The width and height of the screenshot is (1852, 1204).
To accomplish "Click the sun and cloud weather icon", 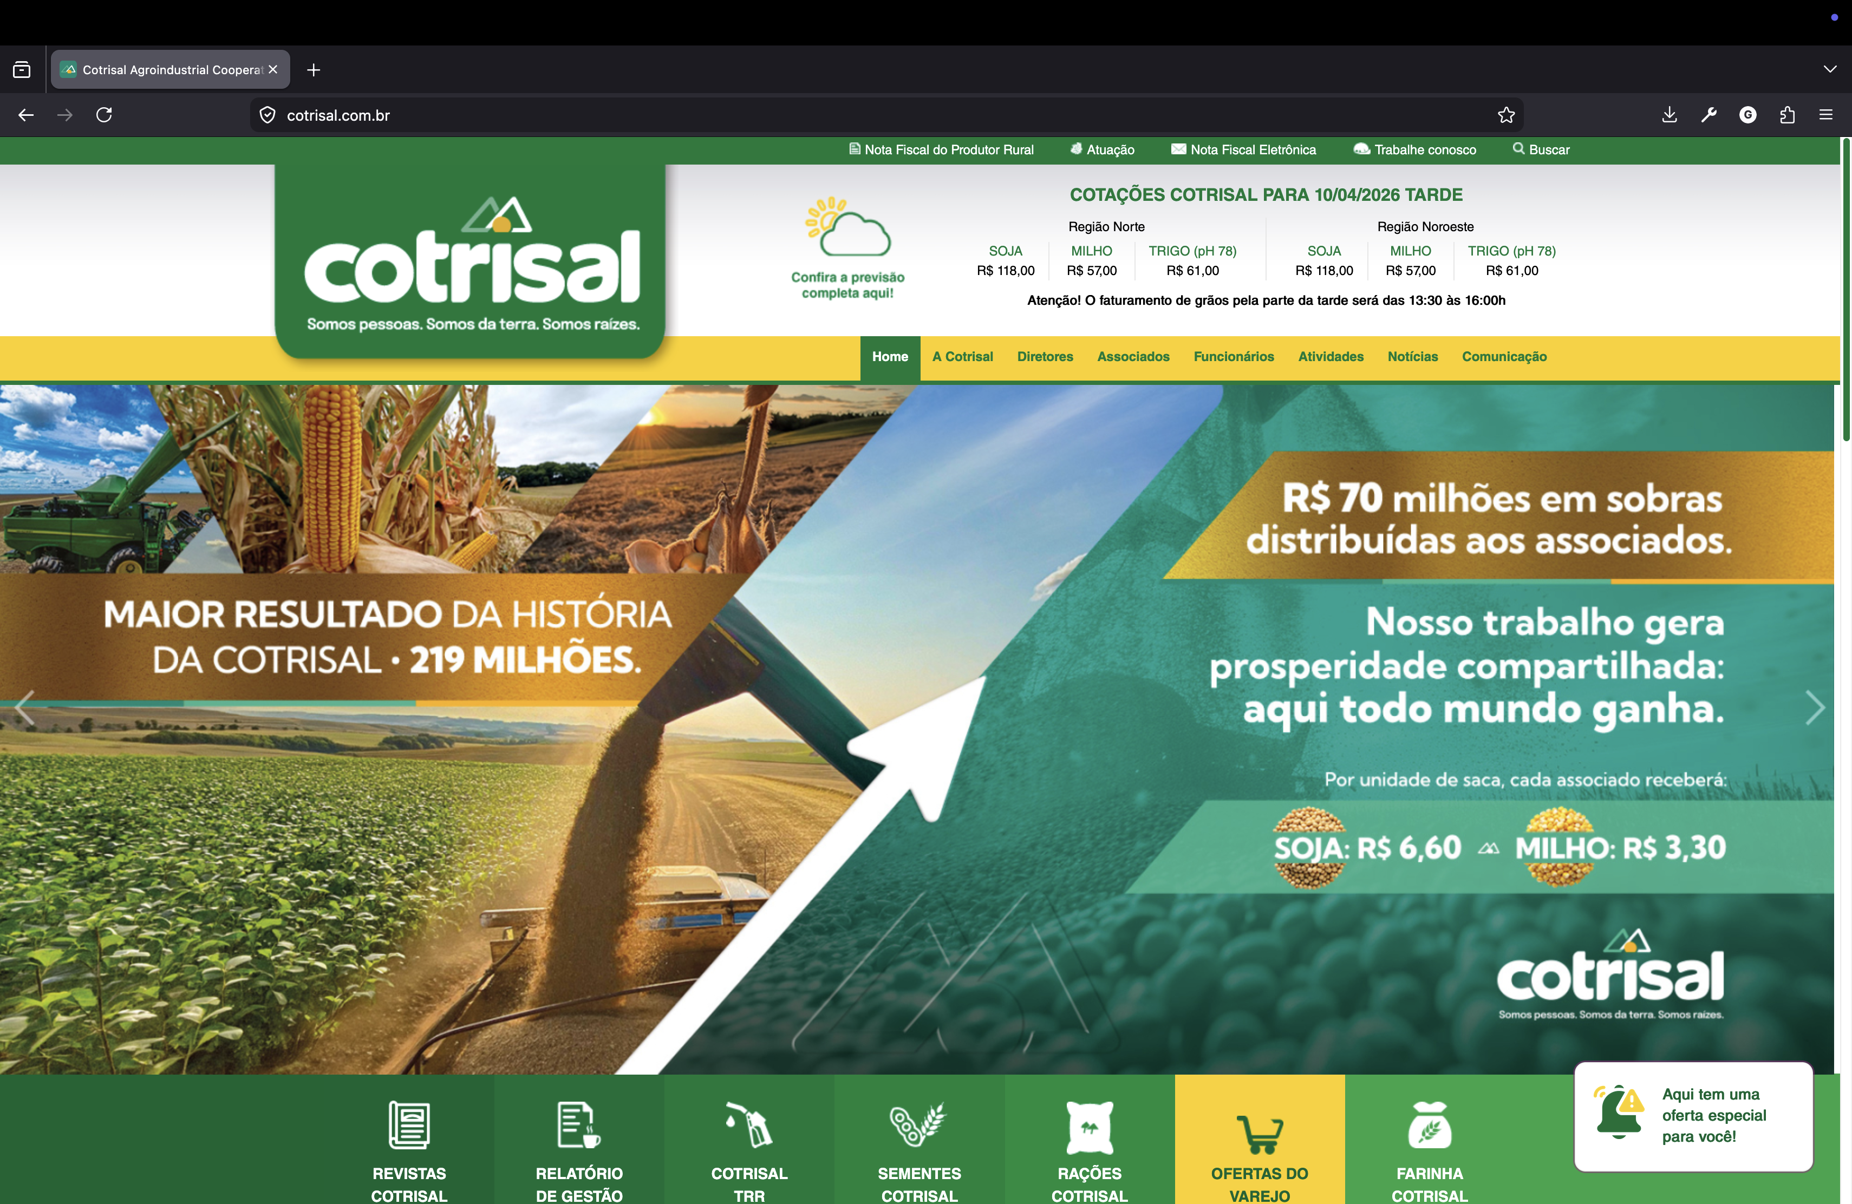I will tap(847, 227).
